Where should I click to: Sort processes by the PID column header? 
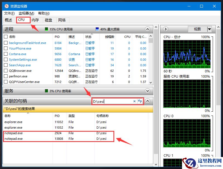(58, 36)
